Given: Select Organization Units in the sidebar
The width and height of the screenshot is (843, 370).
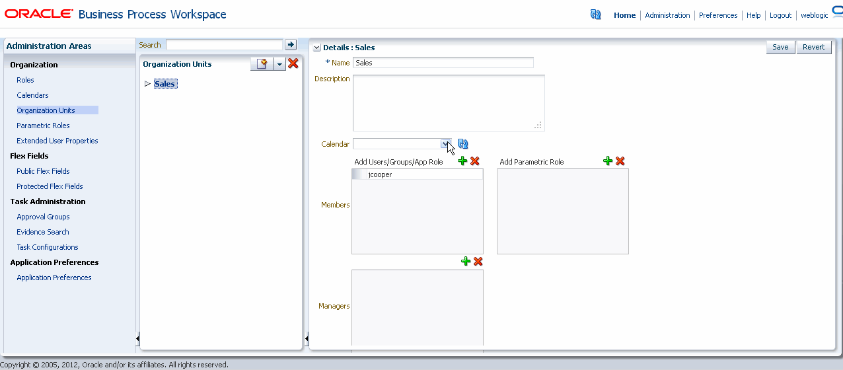Looking at the screenshot, I should click(x=46, y=110).
